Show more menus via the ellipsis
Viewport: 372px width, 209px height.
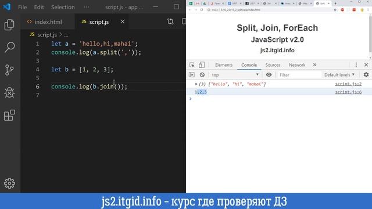87,7
